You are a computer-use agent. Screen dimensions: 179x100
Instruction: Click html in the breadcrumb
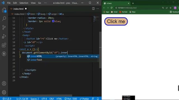click(32, 14)
